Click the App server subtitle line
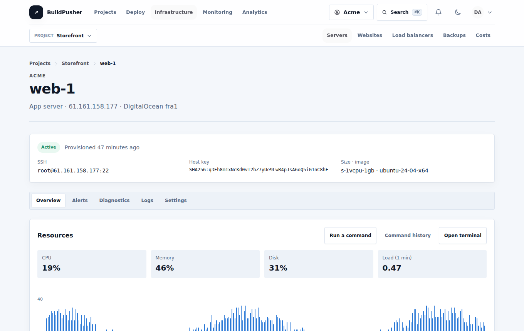 [x=103, y=107]
